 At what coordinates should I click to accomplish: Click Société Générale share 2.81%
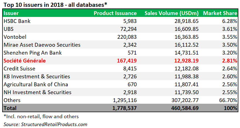(x=230, y=61)
